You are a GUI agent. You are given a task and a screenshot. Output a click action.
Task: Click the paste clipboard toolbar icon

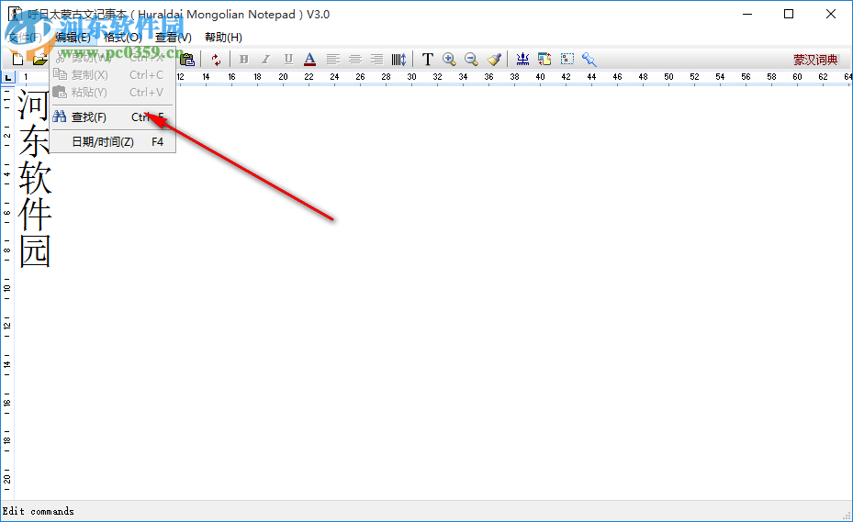coord(187,60)
